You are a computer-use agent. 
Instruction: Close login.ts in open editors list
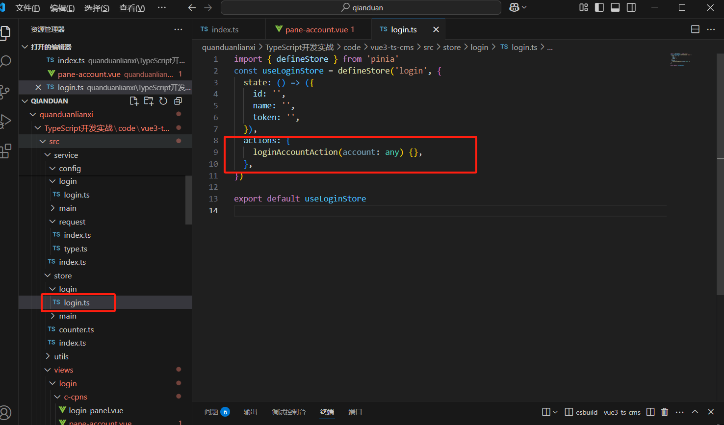[38, 87]
